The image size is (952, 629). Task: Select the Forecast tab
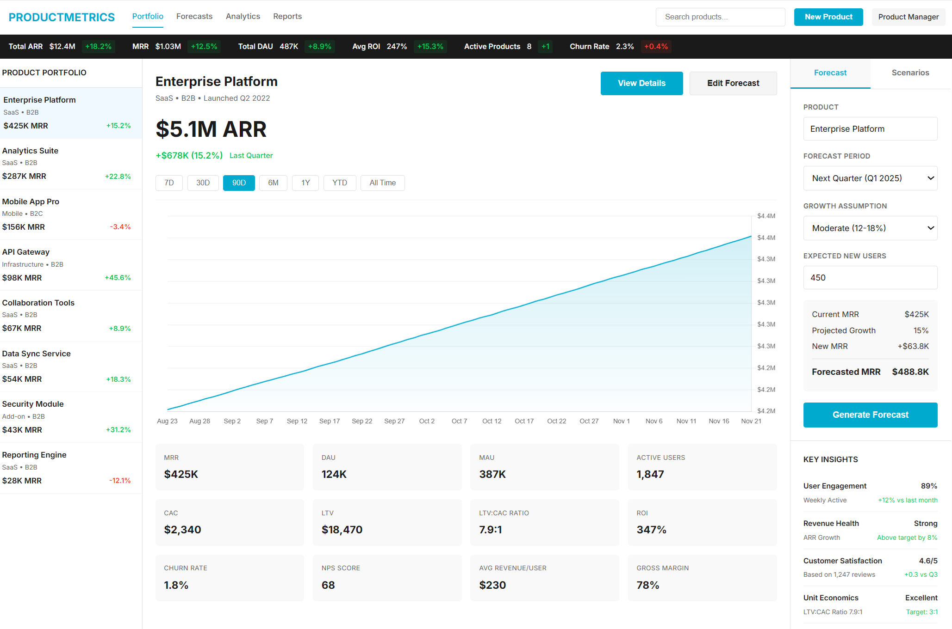[830, 73]
